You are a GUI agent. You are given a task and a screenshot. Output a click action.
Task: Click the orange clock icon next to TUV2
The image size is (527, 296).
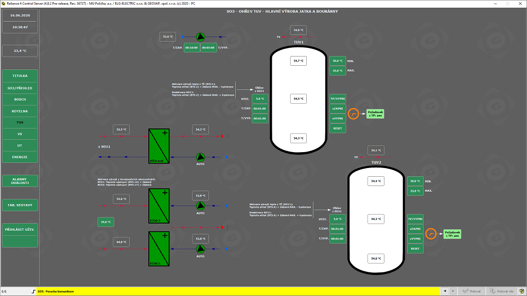coord(430,234)
